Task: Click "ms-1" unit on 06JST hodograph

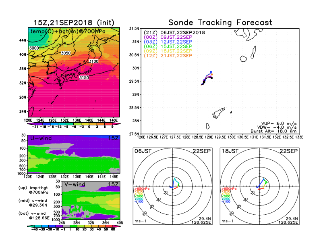Action: click(141, 221)
